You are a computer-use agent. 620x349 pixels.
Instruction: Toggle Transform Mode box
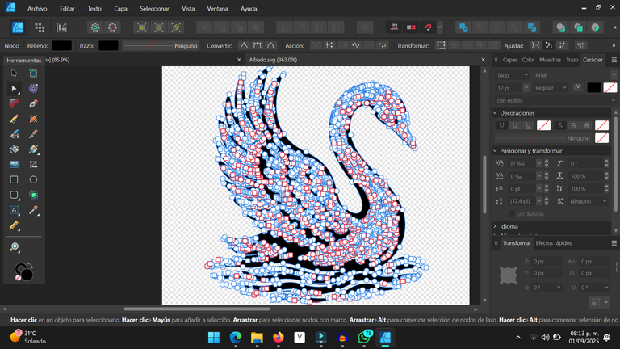coord(441,45)
